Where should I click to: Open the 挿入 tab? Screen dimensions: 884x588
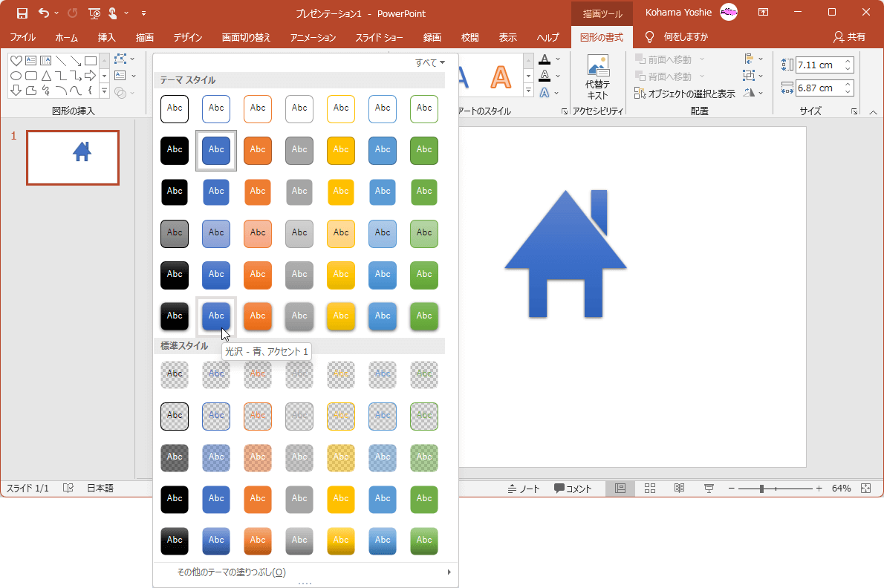click(106, 37)
